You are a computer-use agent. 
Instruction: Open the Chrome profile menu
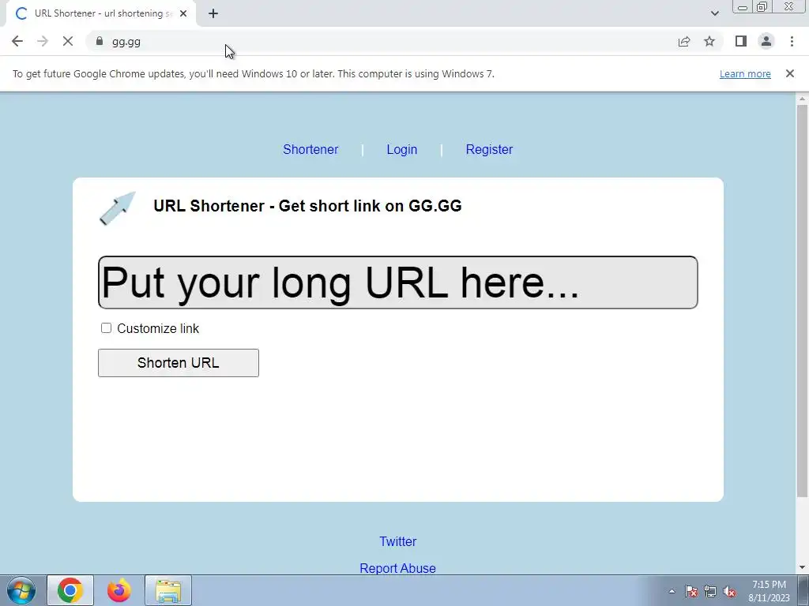pos(766,41)
